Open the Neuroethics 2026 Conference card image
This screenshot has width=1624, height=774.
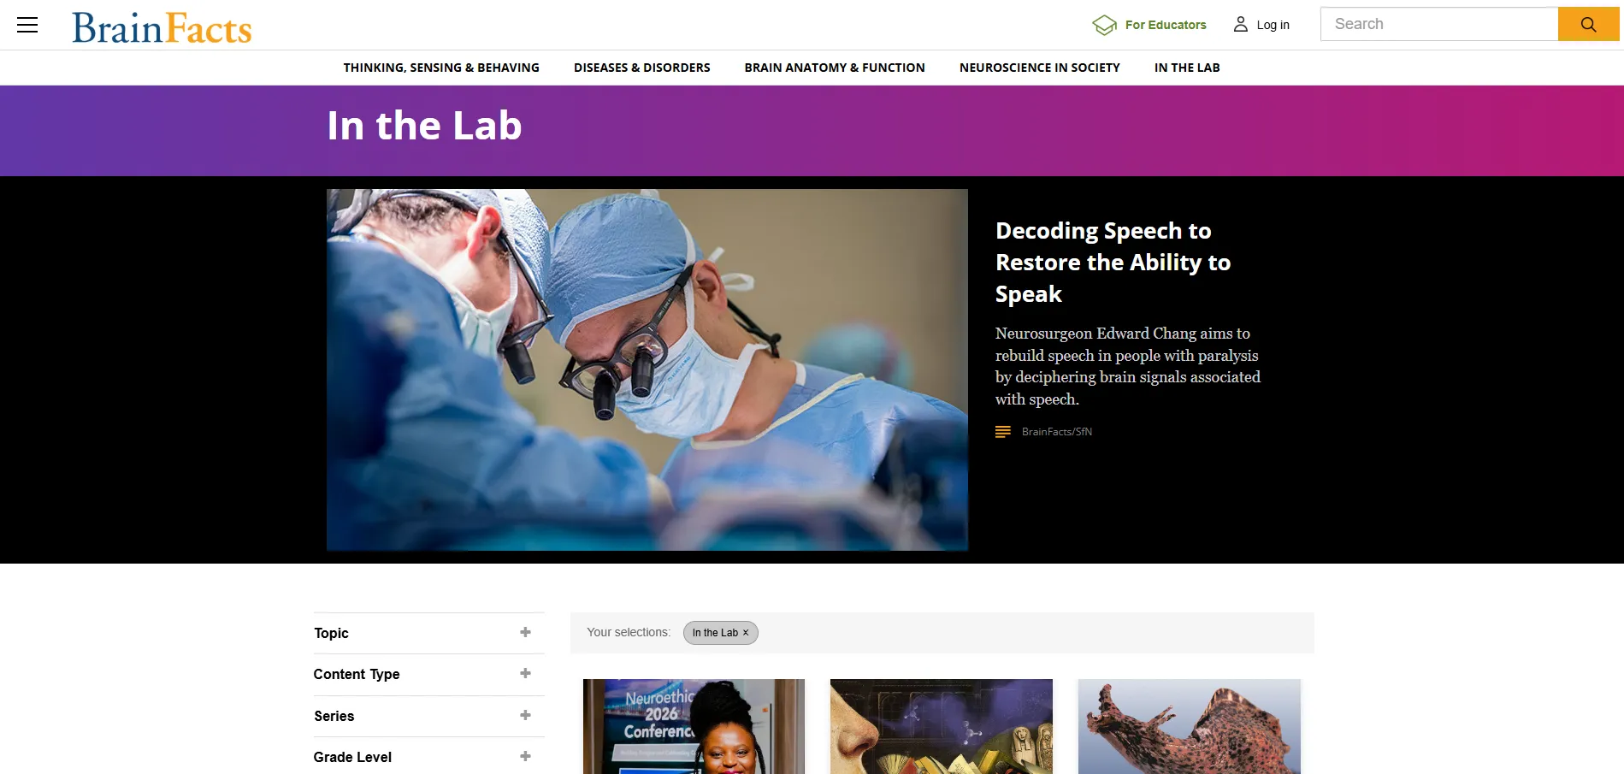point(694,726)
